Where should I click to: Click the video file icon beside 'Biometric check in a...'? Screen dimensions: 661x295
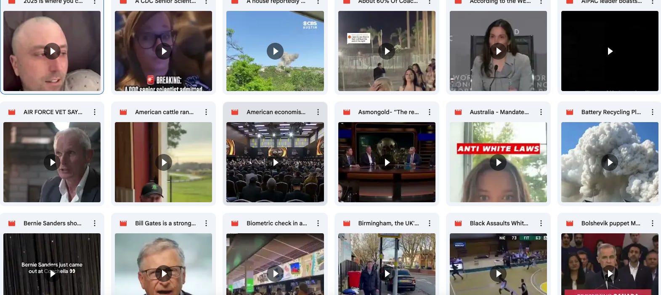[235, 223]
